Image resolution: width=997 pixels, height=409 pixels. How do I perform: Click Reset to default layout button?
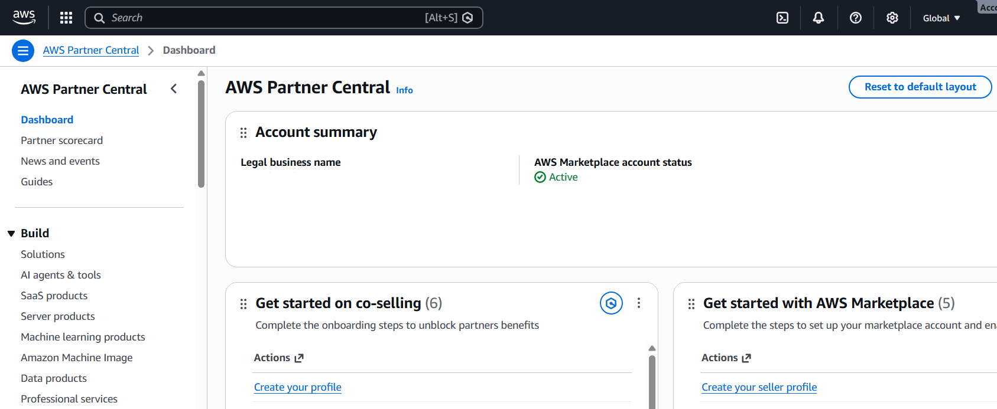[920, 87]
